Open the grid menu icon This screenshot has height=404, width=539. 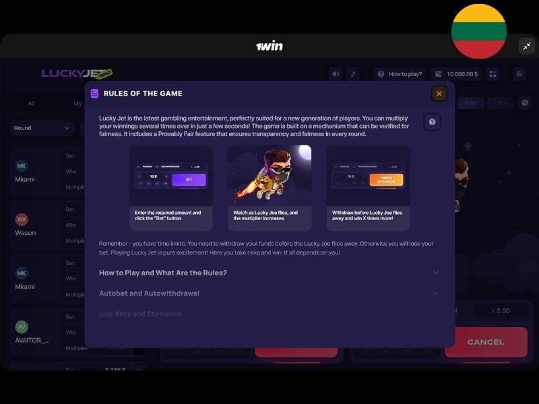tap(493, 74)
